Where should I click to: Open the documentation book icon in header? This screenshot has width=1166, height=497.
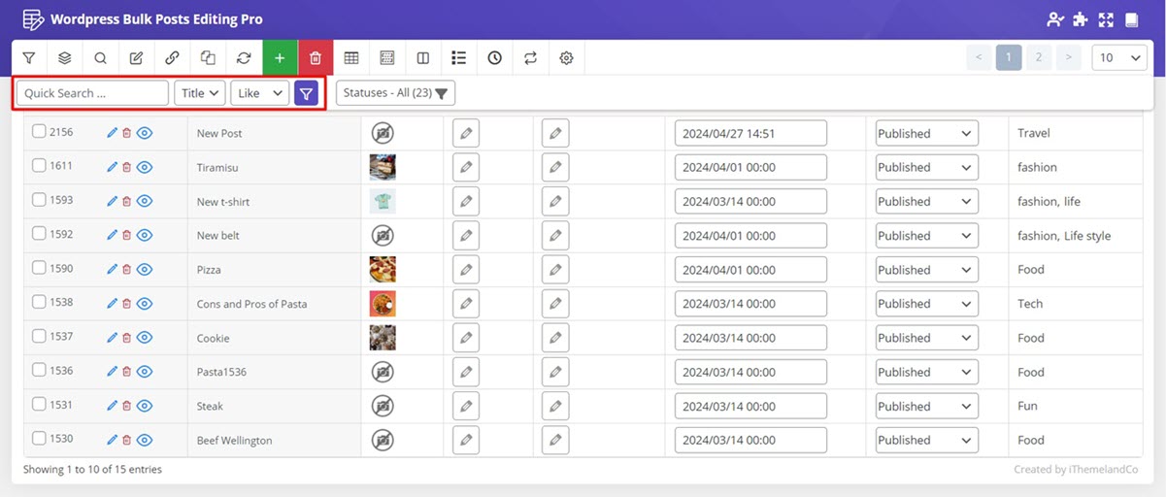coord(1131,19)
